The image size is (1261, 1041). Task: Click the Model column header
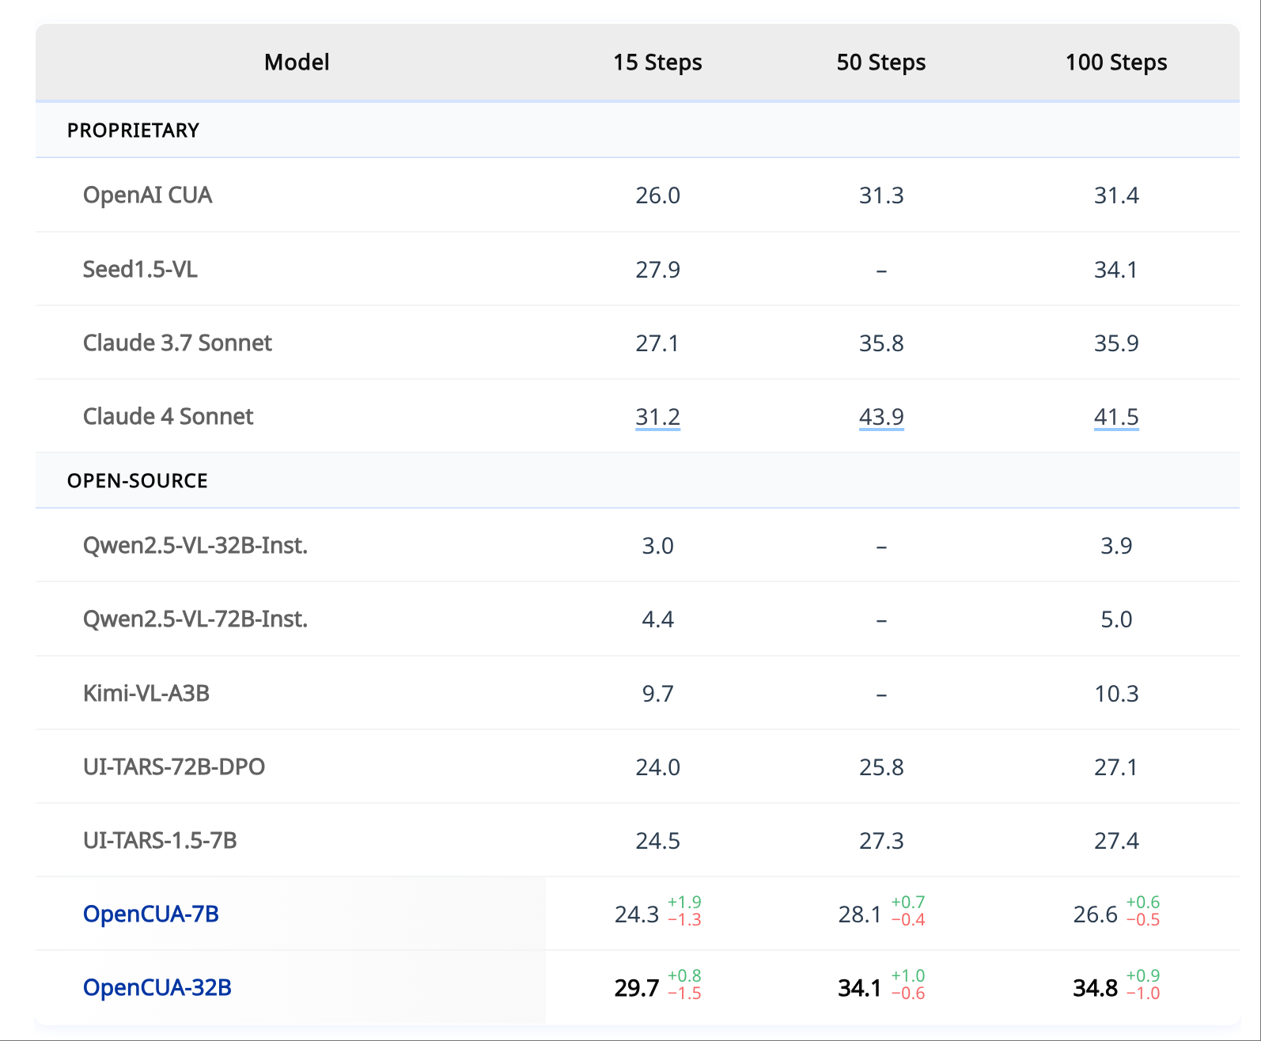point(297,62)
